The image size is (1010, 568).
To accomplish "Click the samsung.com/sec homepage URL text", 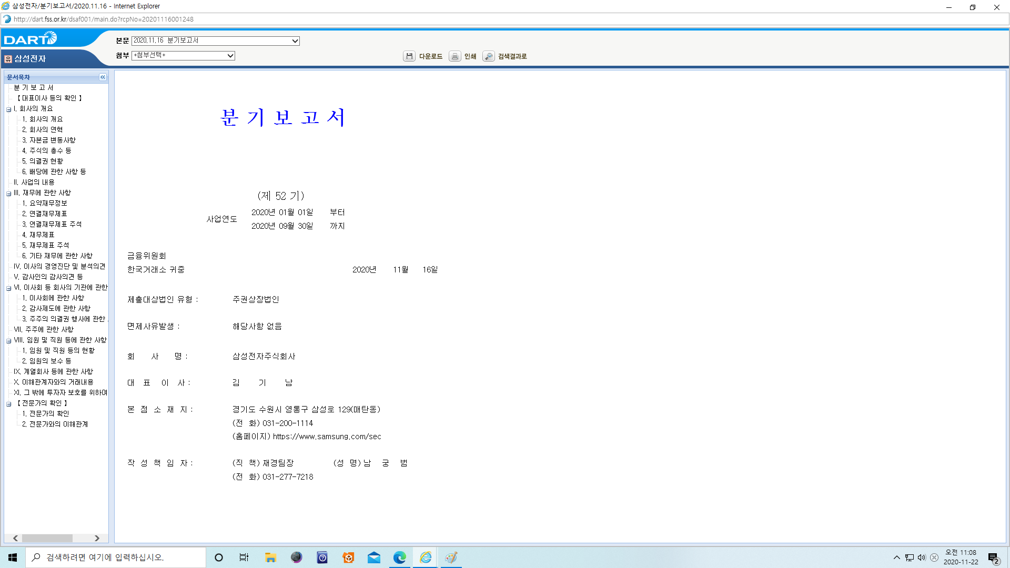I will [327, 437].
